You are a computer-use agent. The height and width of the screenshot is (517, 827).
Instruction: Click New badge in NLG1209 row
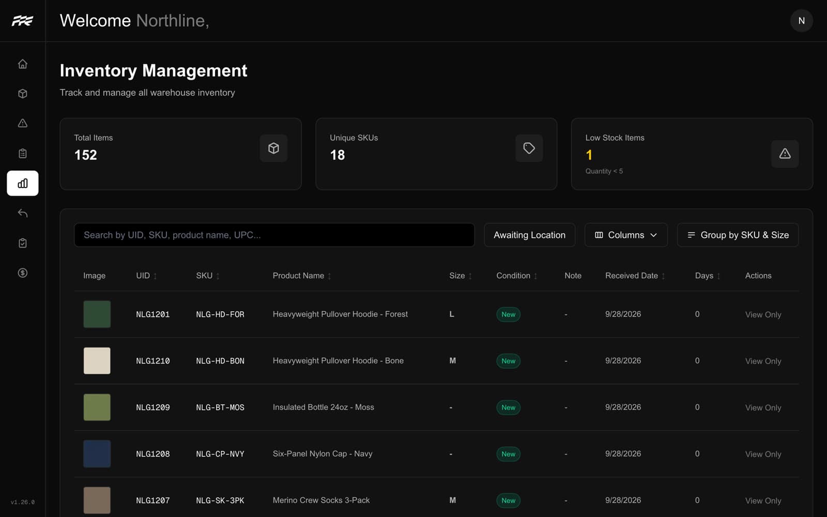508,407
